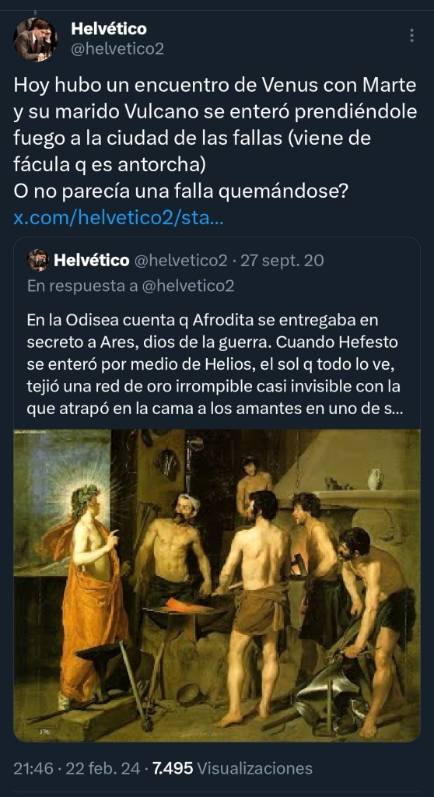Click the 21:46 · 22 feb. 24 timestamp
Image resolution: width=434 pixels, height=797 pixels.
coord(77,768)
